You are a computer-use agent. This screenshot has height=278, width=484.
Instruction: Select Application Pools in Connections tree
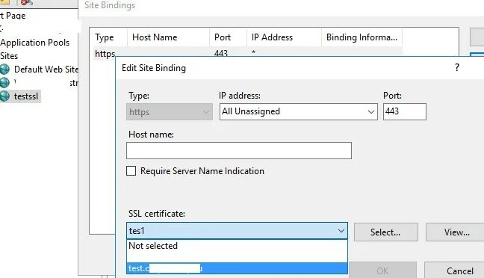[x=34, y=43]
